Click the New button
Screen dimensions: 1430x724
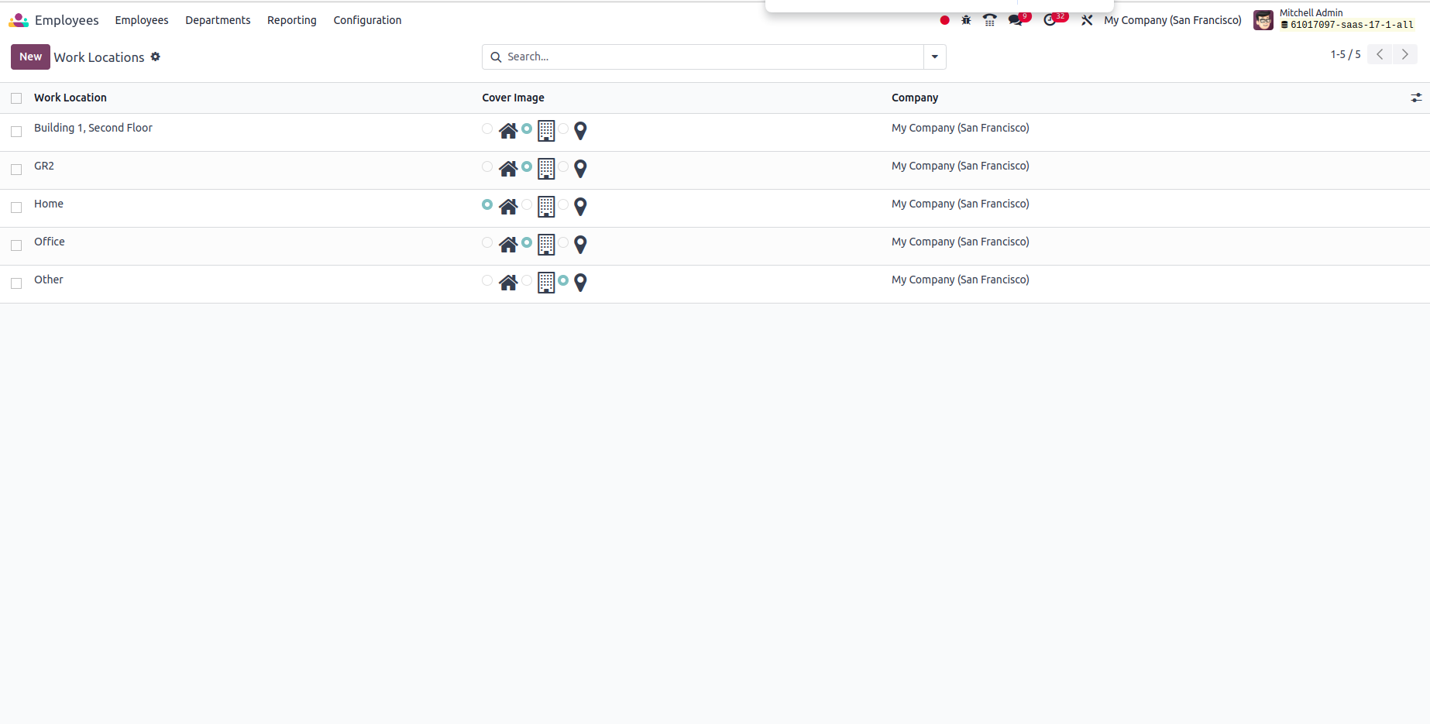tap(30, 57)
